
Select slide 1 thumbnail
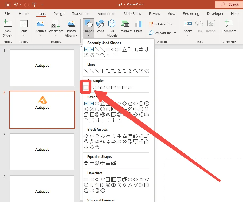(x=42, y=68)
